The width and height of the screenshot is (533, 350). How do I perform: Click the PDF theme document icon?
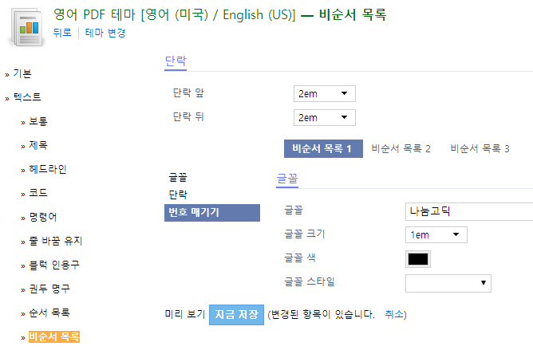pos(27,27)
